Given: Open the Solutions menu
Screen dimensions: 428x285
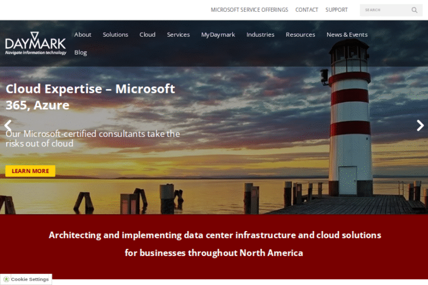Looking at the screenshot, I should 115,35.
